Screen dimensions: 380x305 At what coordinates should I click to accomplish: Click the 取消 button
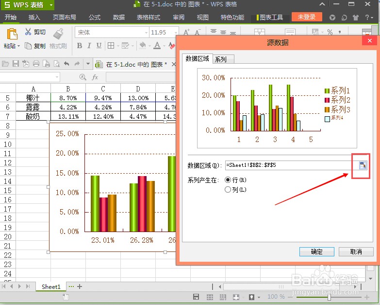[356, 251]
